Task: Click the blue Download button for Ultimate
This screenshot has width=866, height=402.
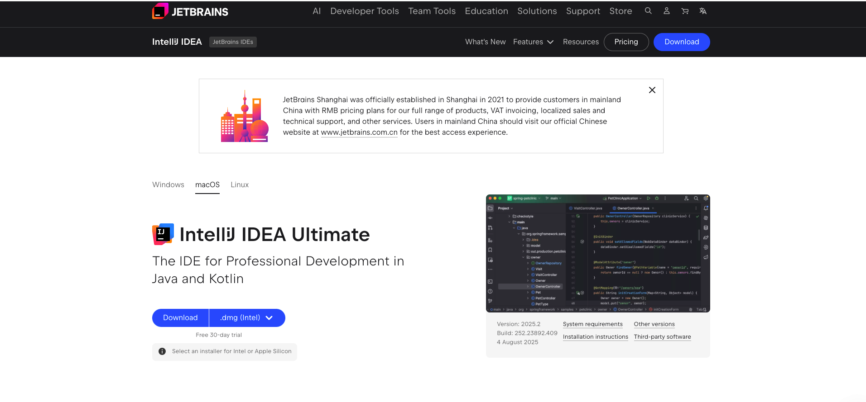Action: (180, 318)
